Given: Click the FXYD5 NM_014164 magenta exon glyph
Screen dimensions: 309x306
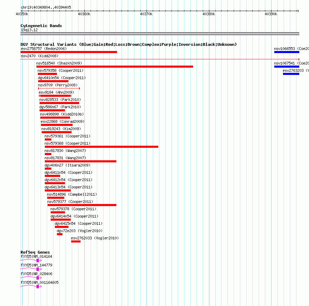Looking at the screenshot, I should click(x=37, y=261).
